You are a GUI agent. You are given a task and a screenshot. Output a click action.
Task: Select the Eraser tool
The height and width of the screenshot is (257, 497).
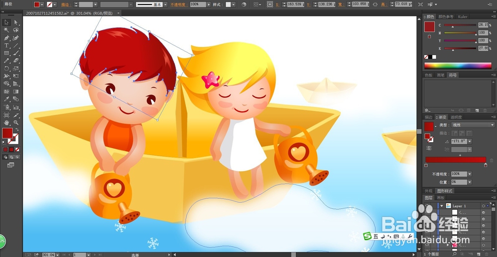click(16, 61)
